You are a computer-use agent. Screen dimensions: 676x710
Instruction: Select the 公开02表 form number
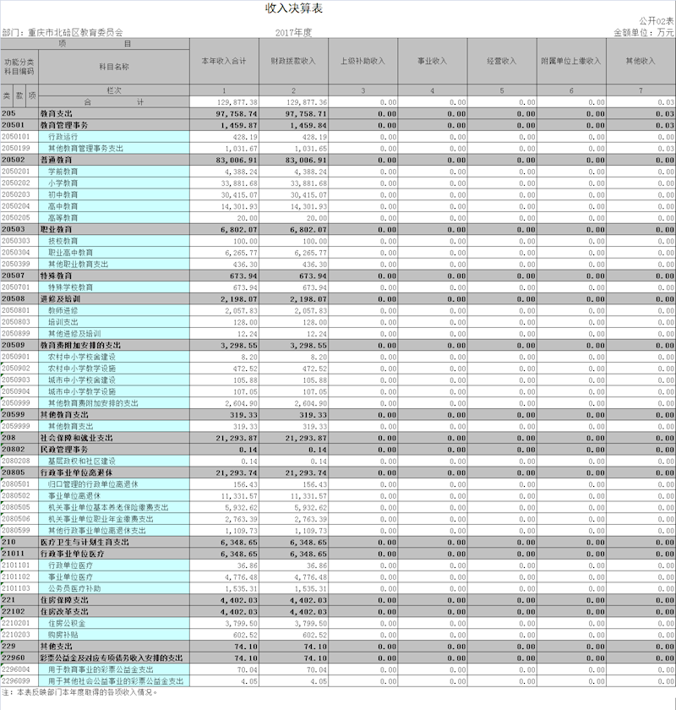click(657, 21)
